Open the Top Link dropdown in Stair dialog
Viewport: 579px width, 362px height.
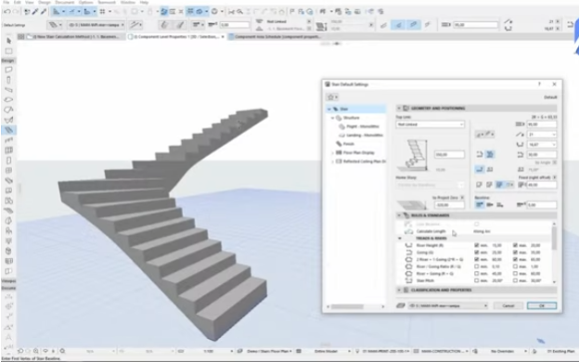431,124
